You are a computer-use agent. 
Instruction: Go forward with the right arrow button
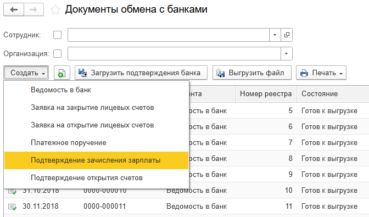pos(33,10)
